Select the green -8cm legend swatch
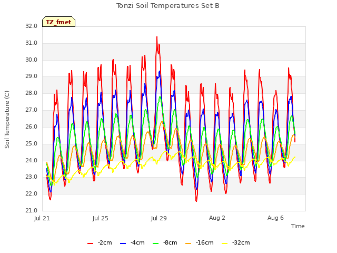 point(156,243)
